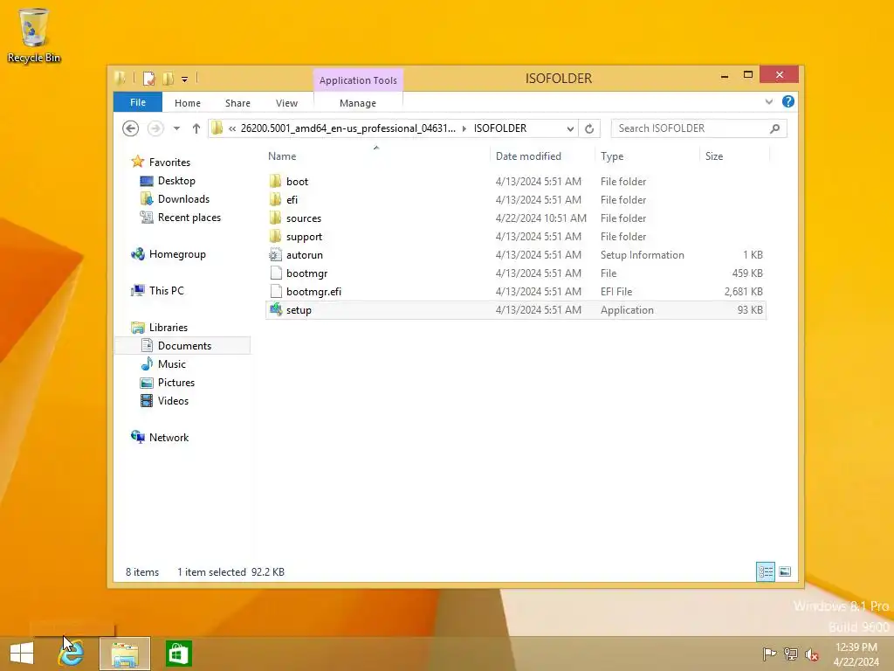Expand the ribbon using the chevron
The image size is (894, 671).
point(768,101)
